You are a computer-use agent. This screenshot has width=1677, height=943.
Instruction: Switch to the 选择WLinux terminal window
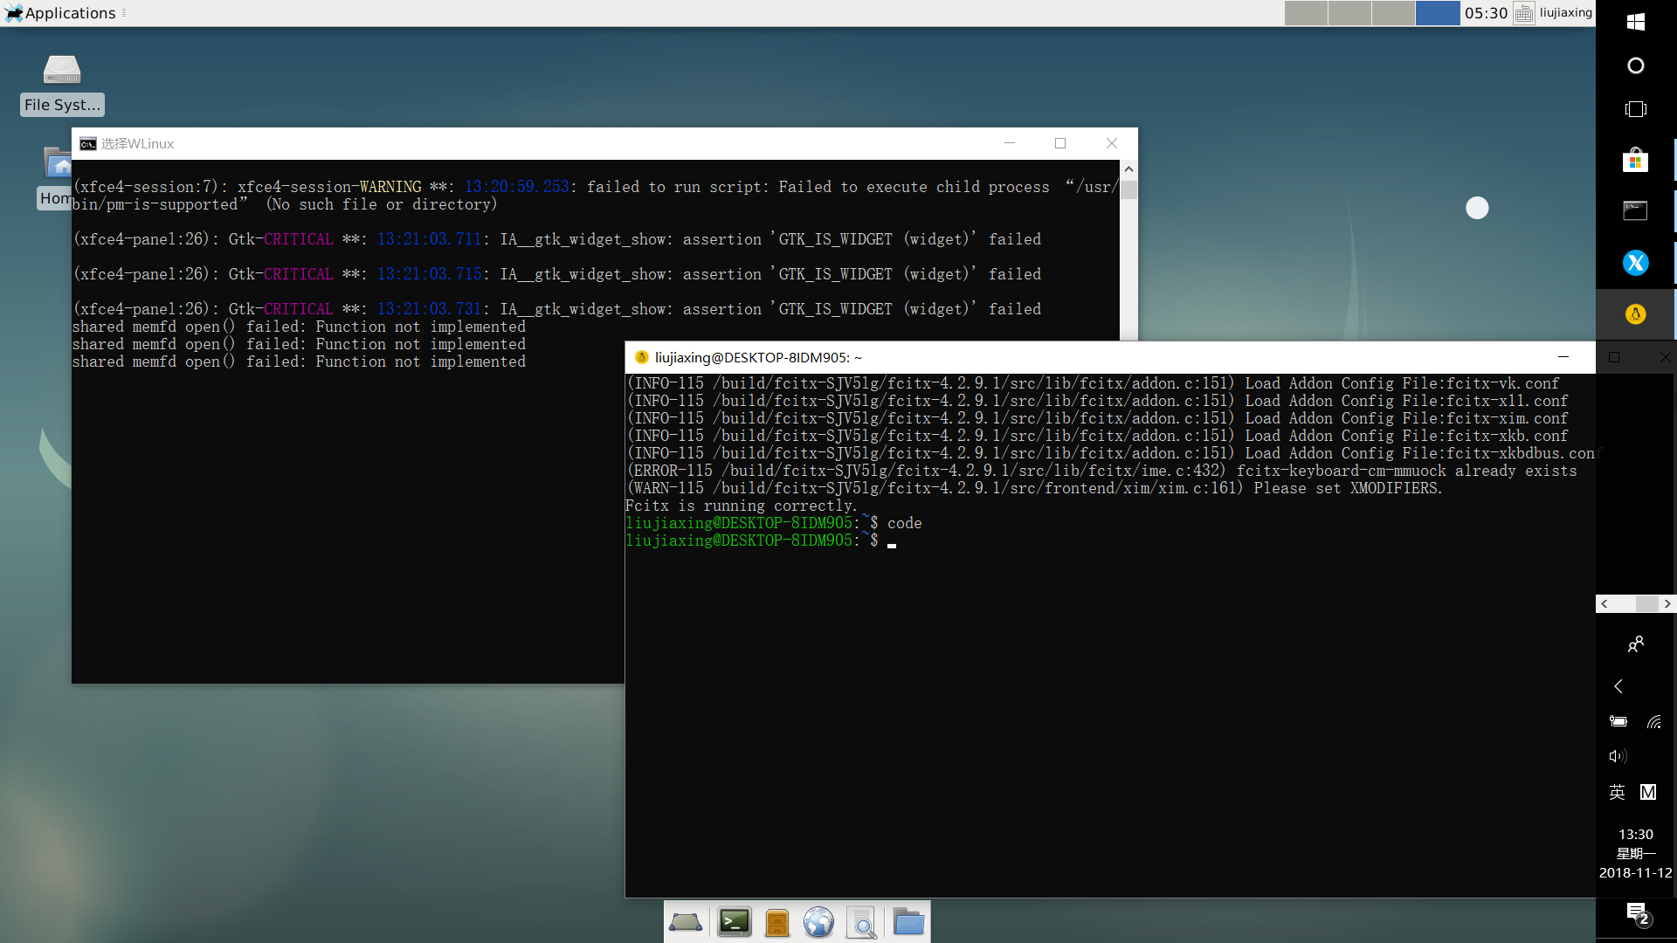point(349,143)
